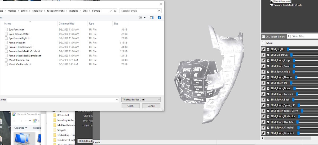Screen dimensions: 318x145
Task: Open the file name history dropdown
Action: click(117, 100)
